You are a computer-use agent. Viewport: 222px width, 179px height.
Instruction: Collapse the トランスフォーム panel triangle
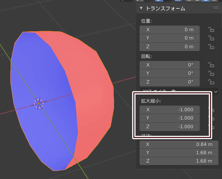coord(141,8)
